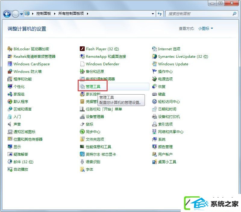Click the 声音 speaker icon
Screen dimensions: 241x212
[10, 124]
